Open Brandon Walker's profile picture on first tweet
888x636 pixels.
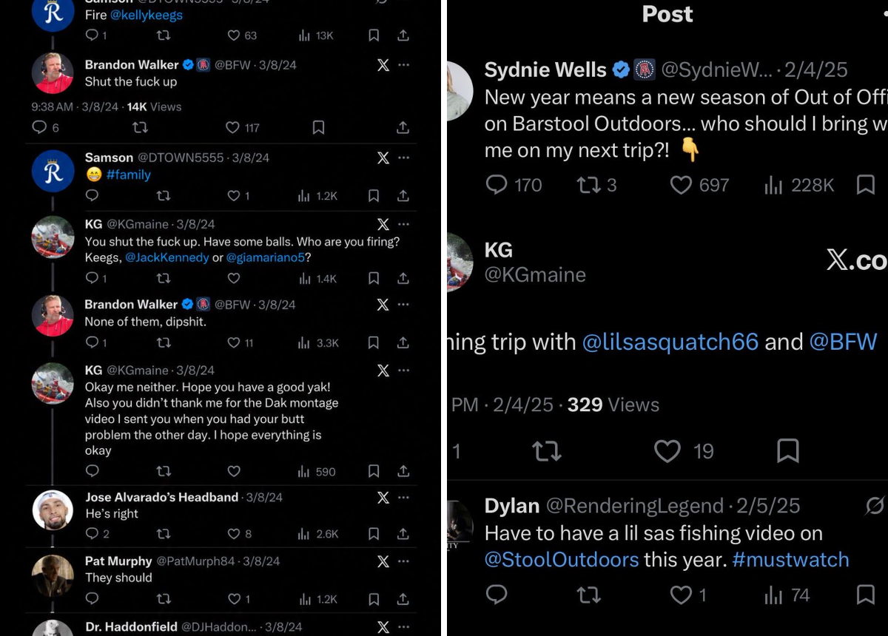click(53, 73)
